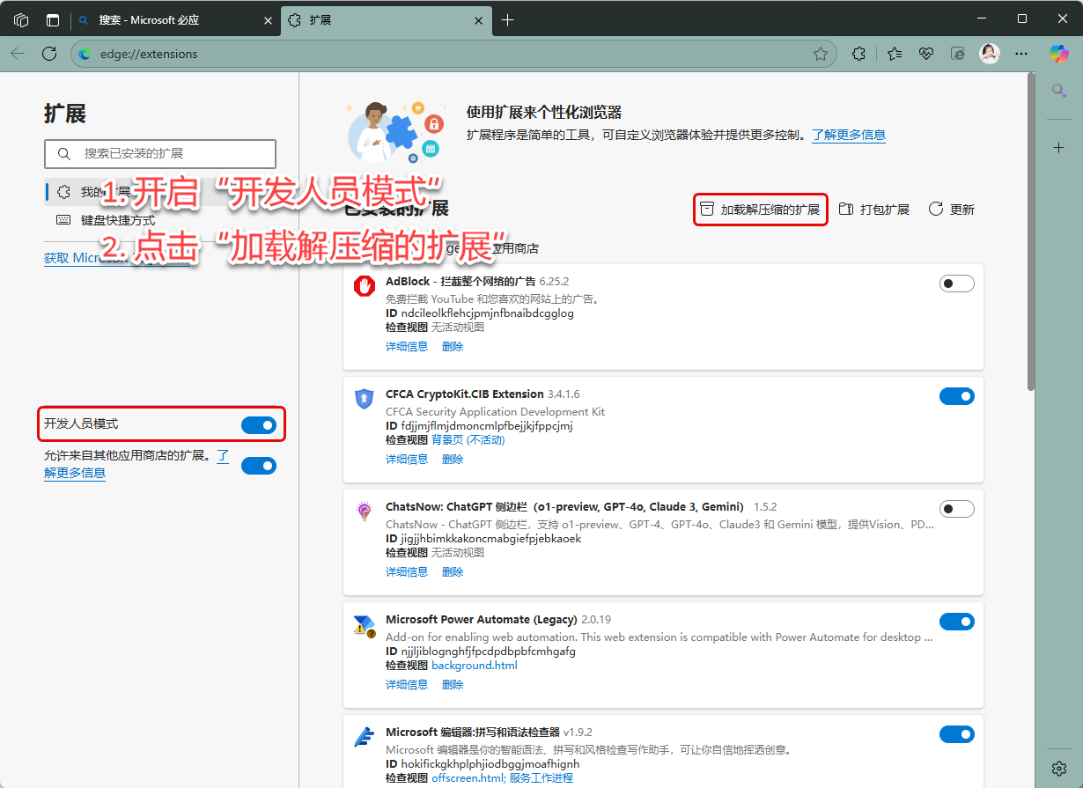Click the search installed extensions field
The image size is (1083, 788).
tap(160, 153)
